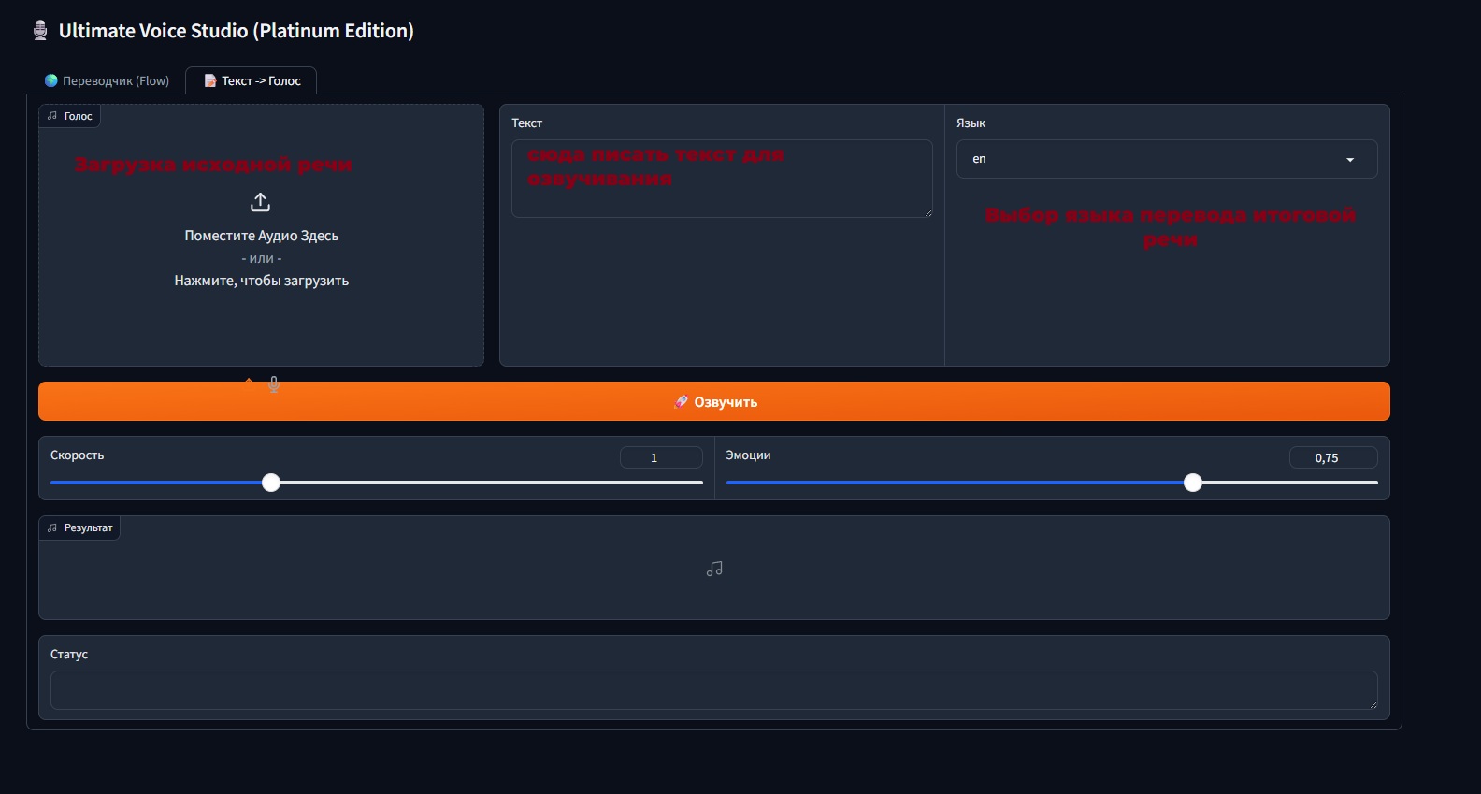Click the upload arrow icon in Голос panel
Screen dimensions: 1481x794
[261, 202]
